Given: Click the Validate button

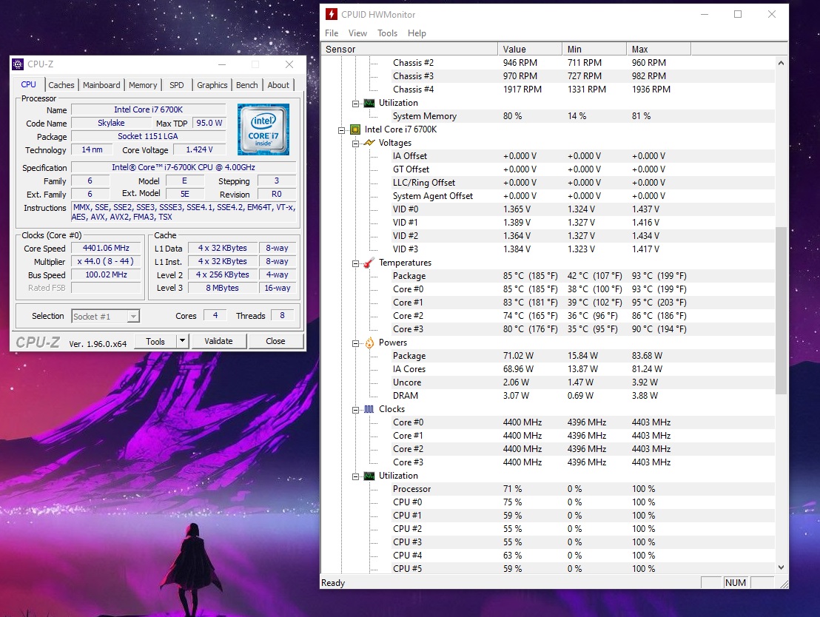Looking at the screenshot, I should pos(218,341).
